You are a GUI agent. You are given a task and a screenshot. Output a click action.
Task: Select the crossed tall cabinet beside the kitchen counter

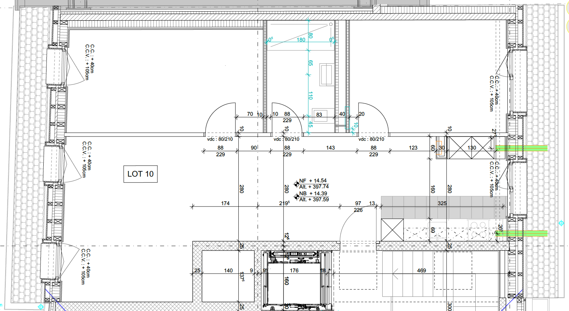[392, 230]
